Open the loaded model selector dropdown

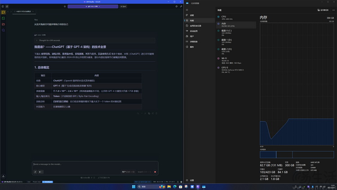click(93, 6)
